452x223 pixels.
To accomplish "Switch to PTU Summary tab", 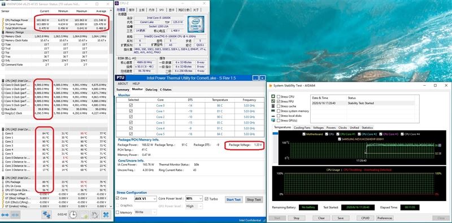I will coord(123,90).
